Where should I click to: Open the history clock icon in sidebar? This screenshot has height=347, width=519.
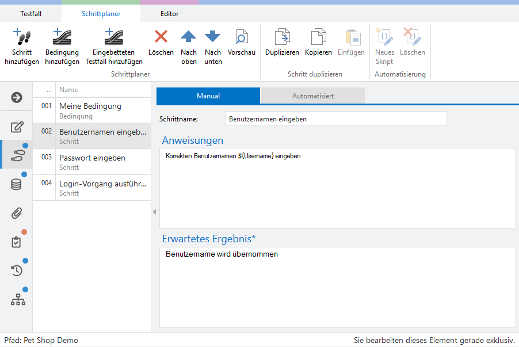tap(17, 270)
